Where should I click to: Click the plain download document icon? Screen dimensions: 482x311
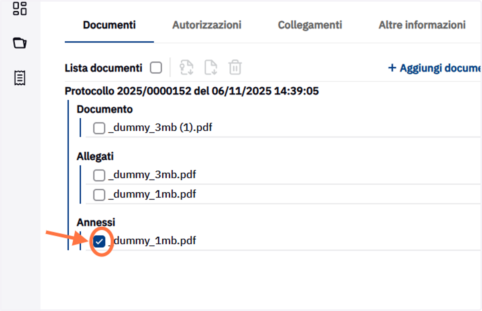(211, 67)
